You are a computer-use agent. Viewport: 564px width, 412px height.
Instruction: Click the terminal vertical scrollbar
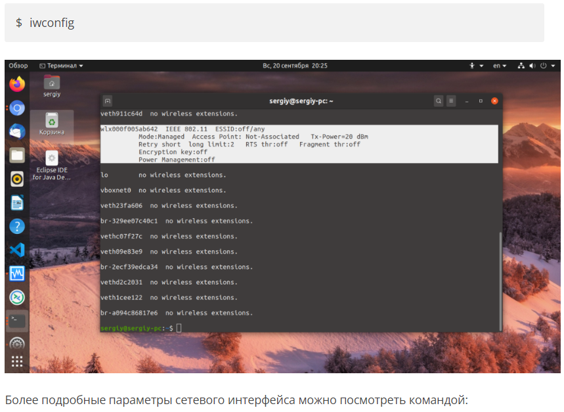[500, 281]
